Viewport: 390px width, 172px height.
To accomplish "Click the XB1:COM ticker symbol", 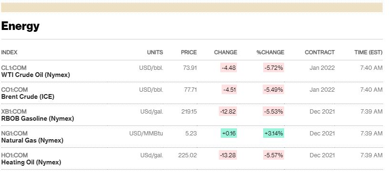I will point(14,112).
